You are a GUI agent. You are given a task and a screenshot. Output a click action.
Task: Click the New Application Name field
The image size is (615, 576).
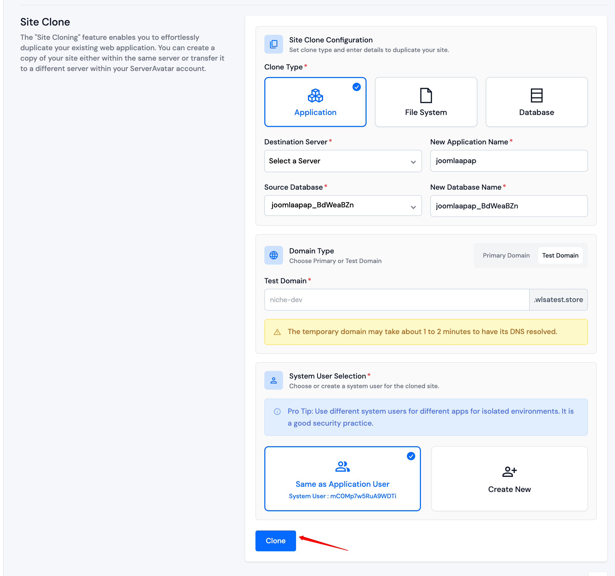pos(509,161)
